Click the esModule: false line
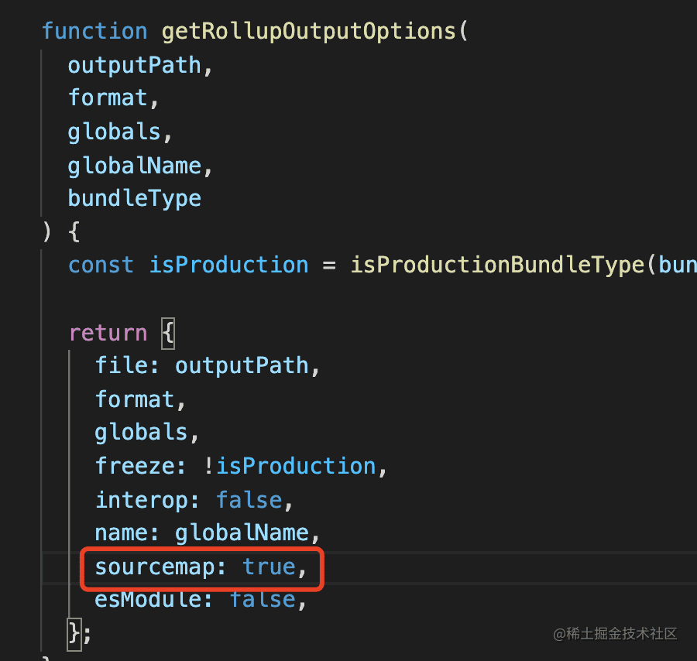The height and width of the screenshot is (661, 697). pos(201,600)
